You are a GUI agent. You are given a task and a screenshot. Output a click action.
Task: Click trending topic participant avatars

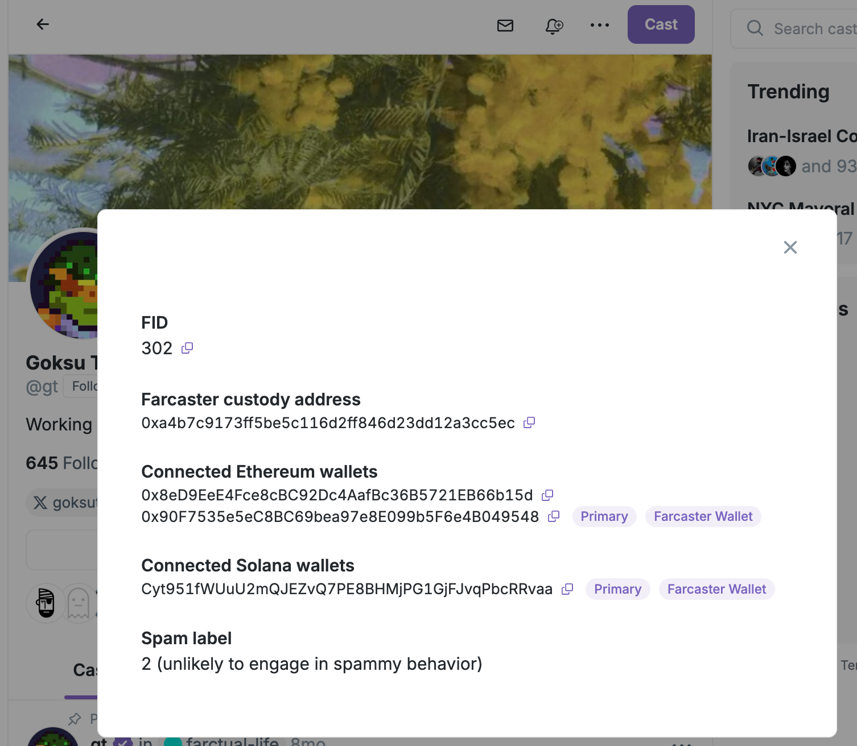pyautogui.click(x=772, y=166)
